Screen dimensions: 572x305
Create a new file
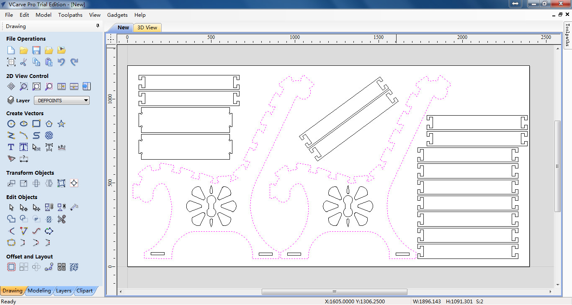pyautogui.click(x=11, y=50)
